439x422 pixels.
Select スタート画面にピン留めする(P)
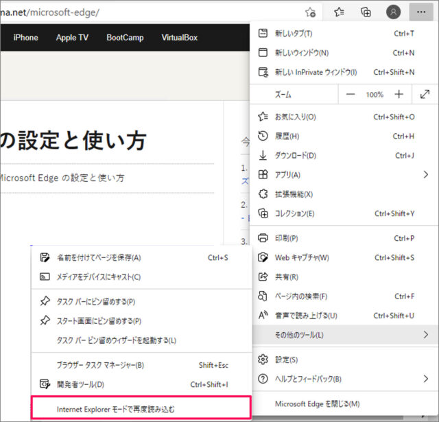[x=141, y=320]
